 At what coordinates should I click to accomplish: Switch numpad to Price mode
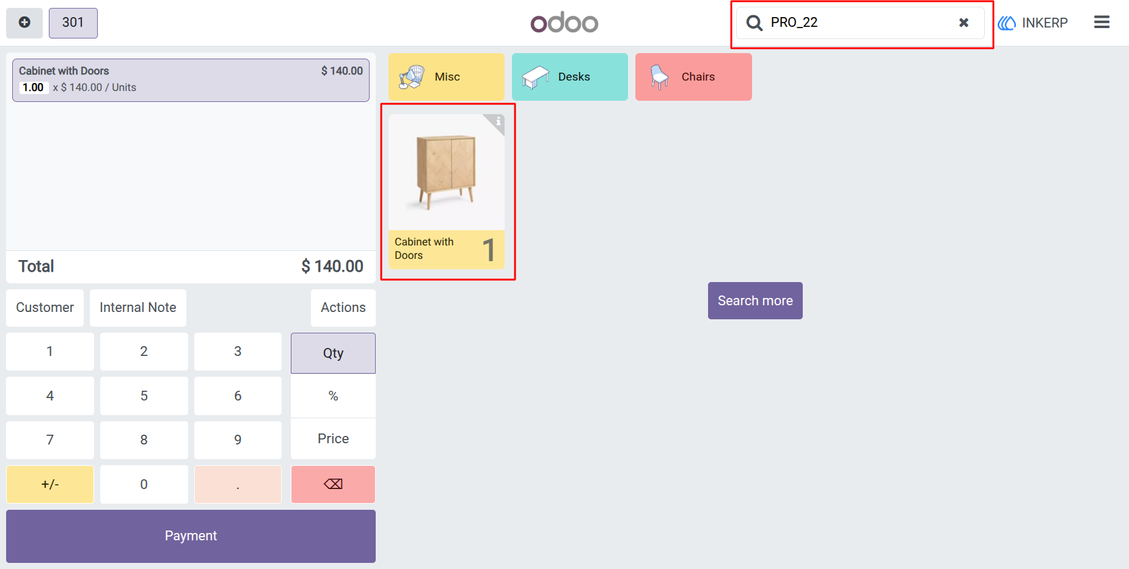tap(333, 438)
